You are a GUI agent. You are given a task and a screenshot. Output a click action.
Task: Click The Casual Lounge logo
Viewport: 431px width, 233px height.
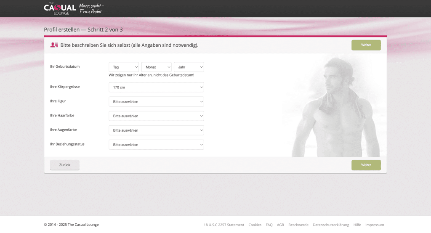(x=60, y=8)
